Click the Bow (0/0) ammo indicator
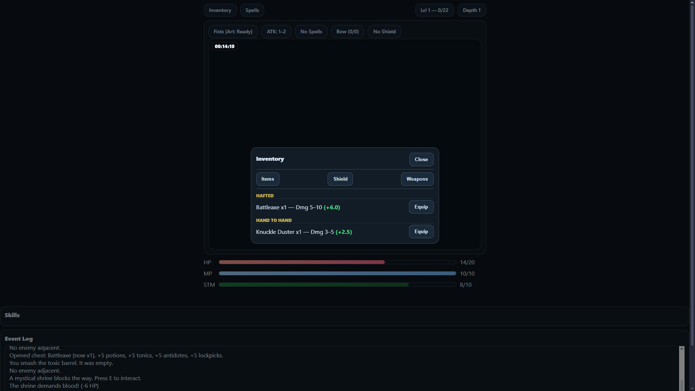 347,31
